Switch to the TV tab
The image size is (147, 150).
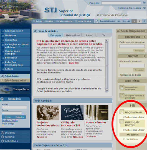[104, 35]
